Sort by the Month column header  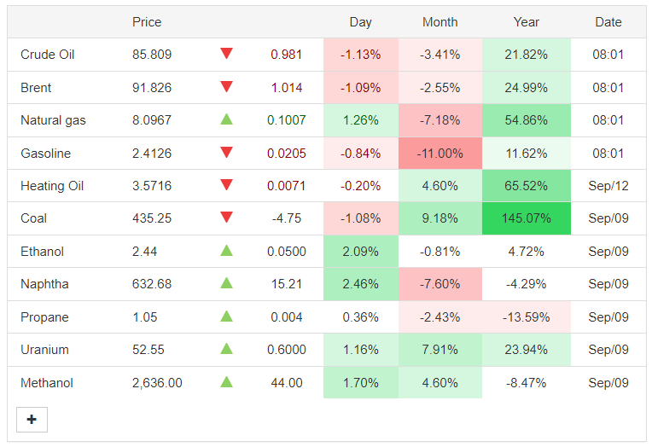point(440,22)
